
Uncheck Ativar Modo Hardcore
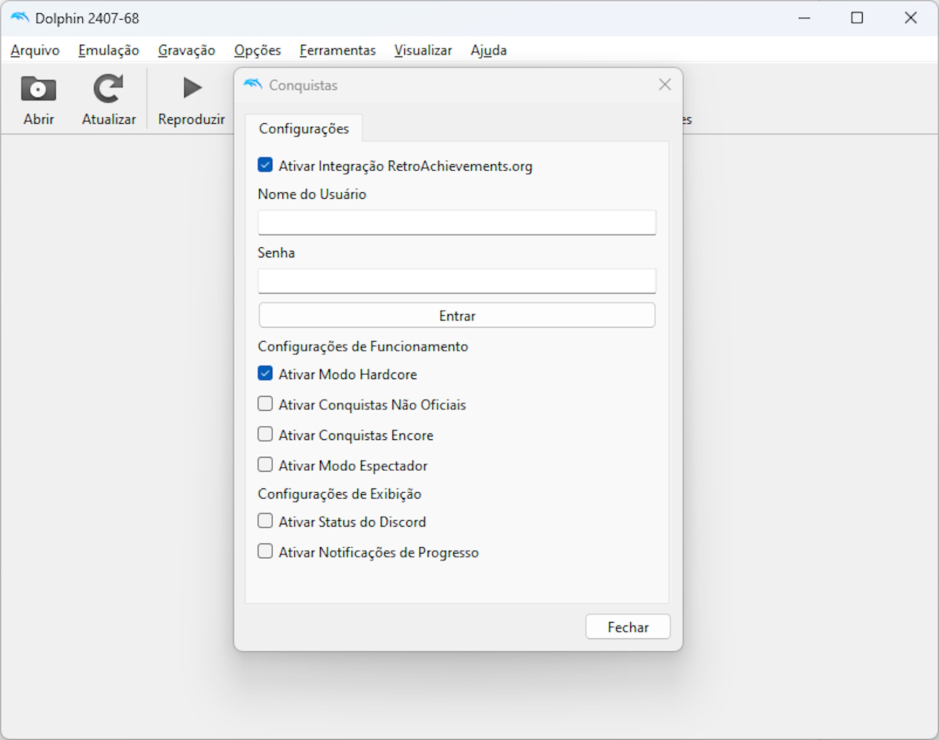(x=266, y=374)
